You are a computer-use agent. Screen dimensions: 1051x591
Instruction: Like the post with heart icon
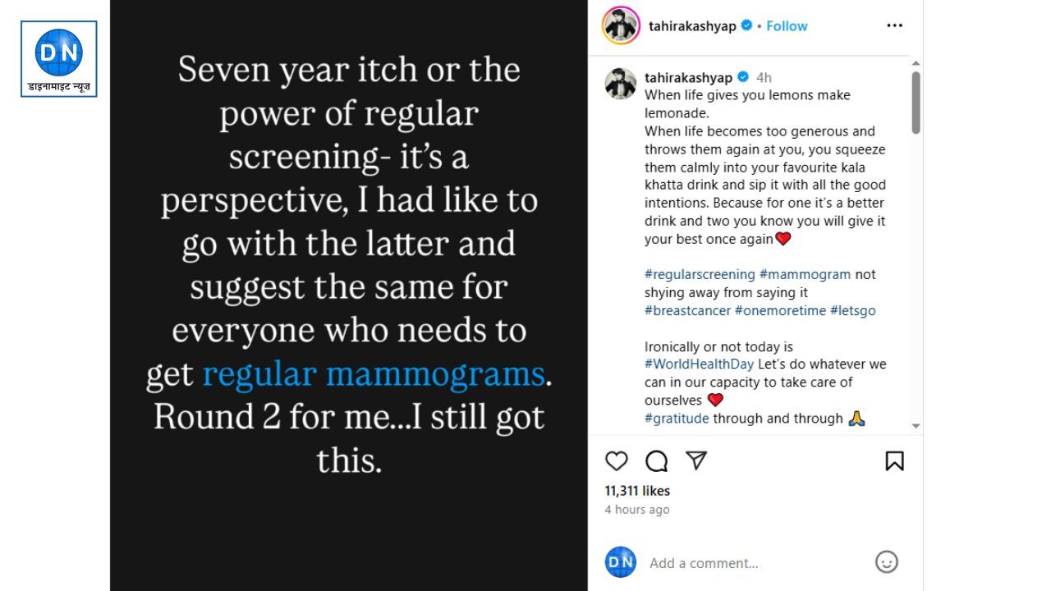tap(617, 461)
